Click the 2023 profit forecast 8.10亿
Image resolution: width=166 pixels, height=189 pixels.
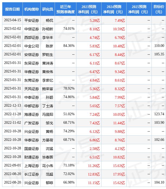95,29
